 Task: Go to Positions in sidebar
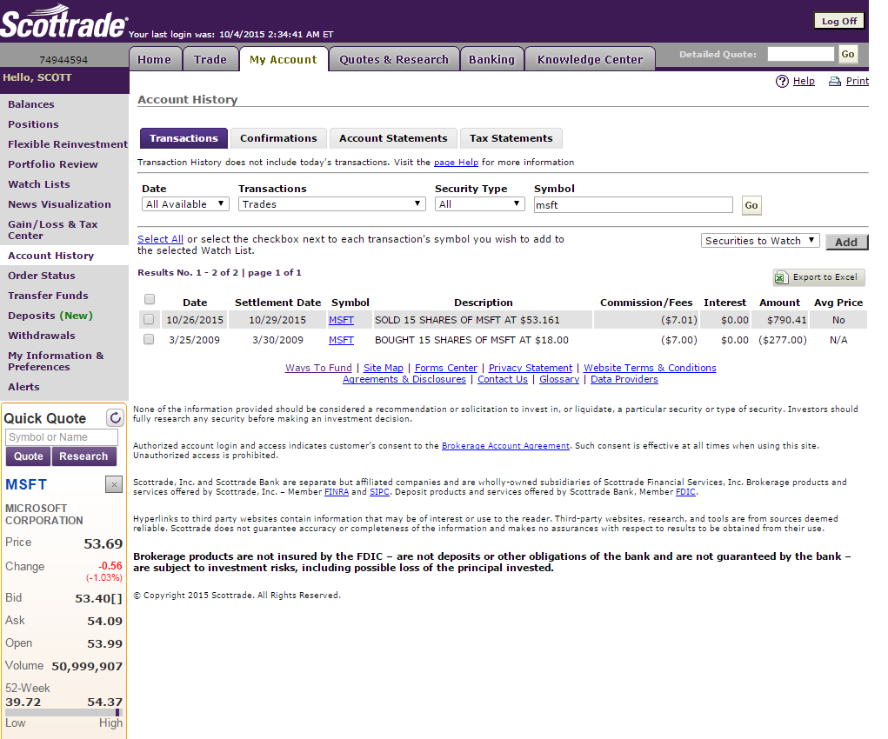click(x=33, y=124)
